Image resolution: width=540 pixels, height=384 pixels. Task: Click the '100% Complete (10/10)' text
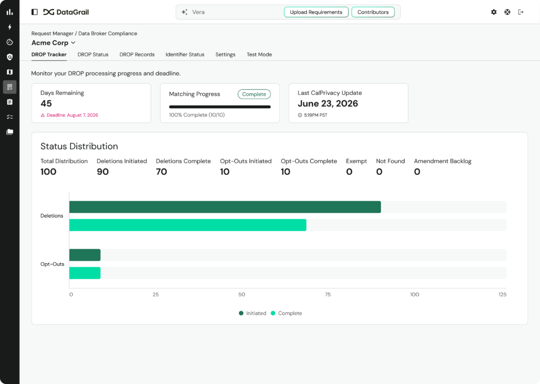click(x=197, y=115)
